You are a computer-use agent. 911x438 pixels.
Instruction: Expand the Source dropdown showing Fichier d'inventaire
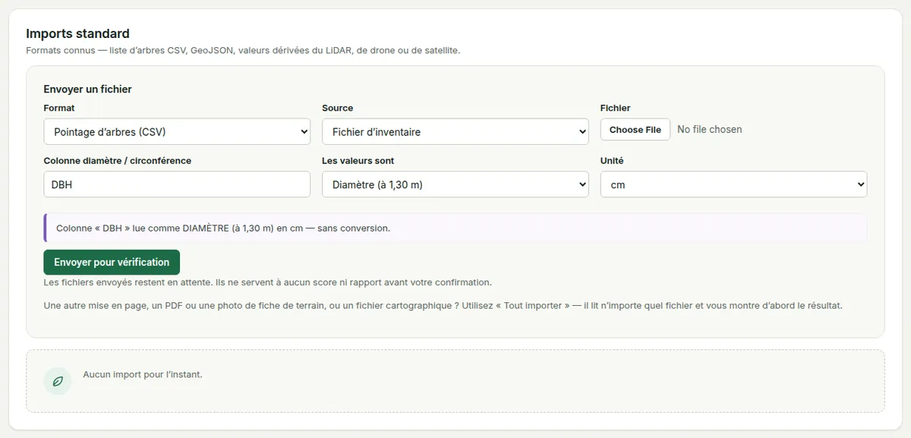click(455, 131)
